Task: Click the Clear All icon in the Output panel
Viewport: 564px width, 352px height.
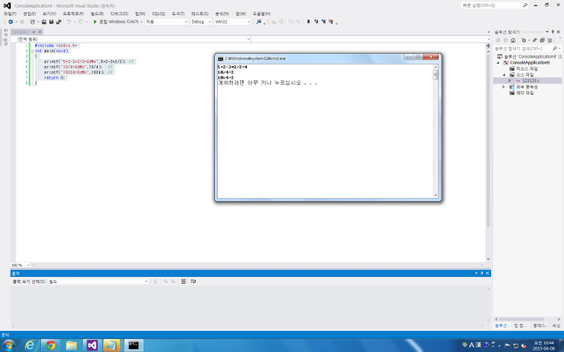Action: [184, 281]
